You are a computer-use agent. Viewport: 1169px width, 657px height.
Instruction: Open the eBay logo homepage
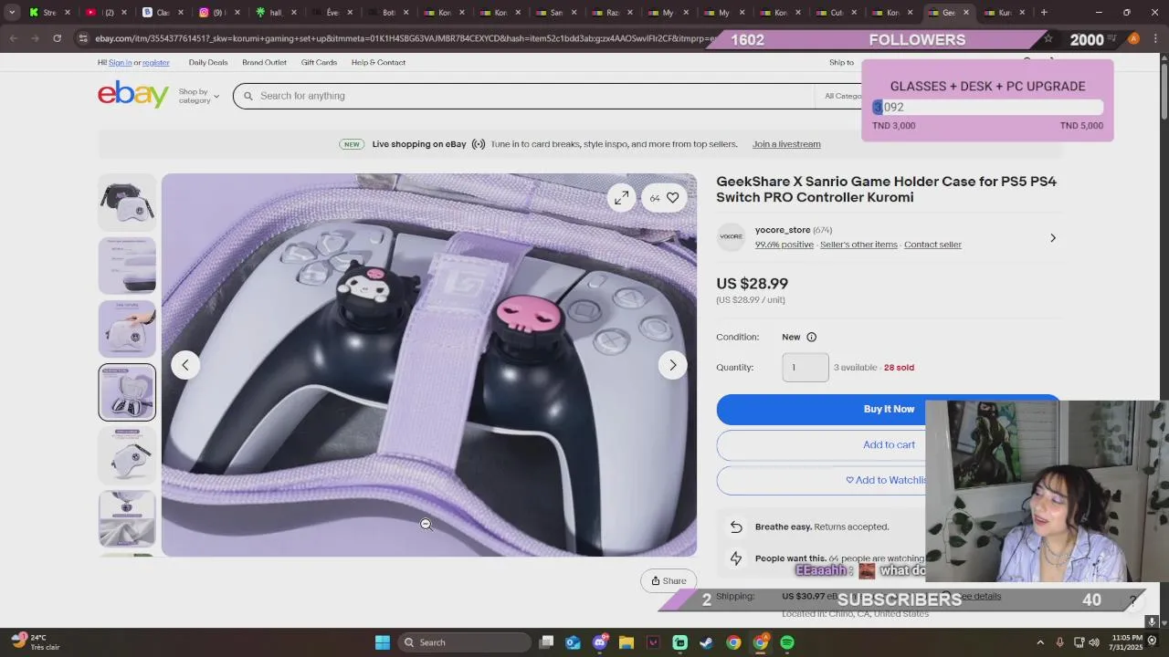click(133, 94)
